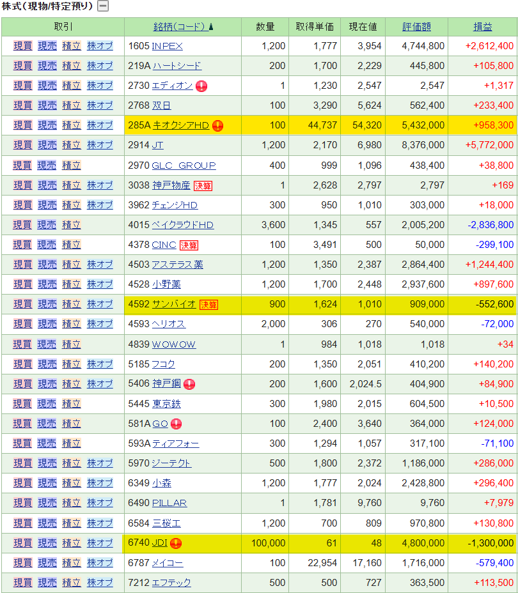Open the チェンジHD stock link
The image size is (518, 593).
point(175,205)
